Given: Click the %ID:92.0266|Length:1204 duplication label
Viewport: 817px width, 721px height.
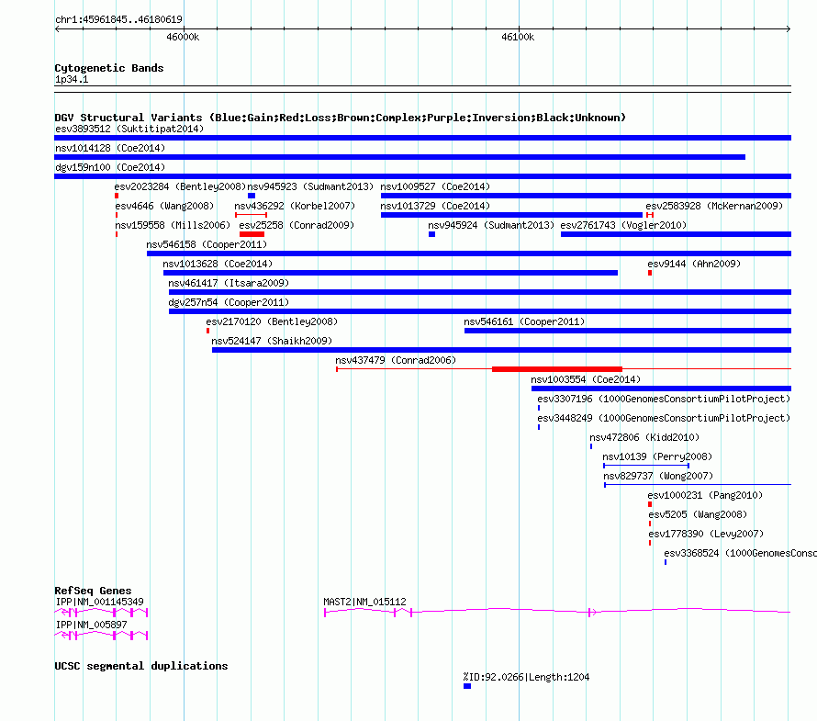Looking at the screenshot, I should click(x=526, y=677).
